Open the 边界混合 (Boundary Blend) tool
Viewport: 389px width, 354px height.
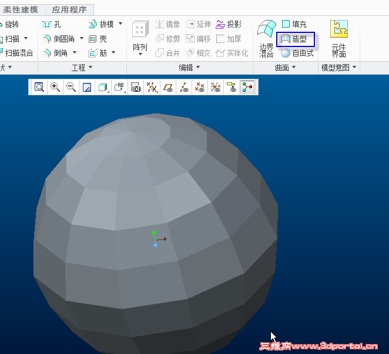266,38
